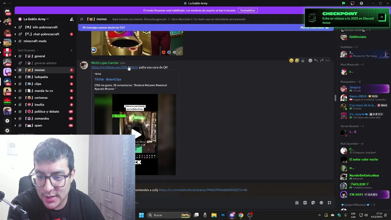Go back with the navigation arrow
The image size is (391, 220).
5,3
